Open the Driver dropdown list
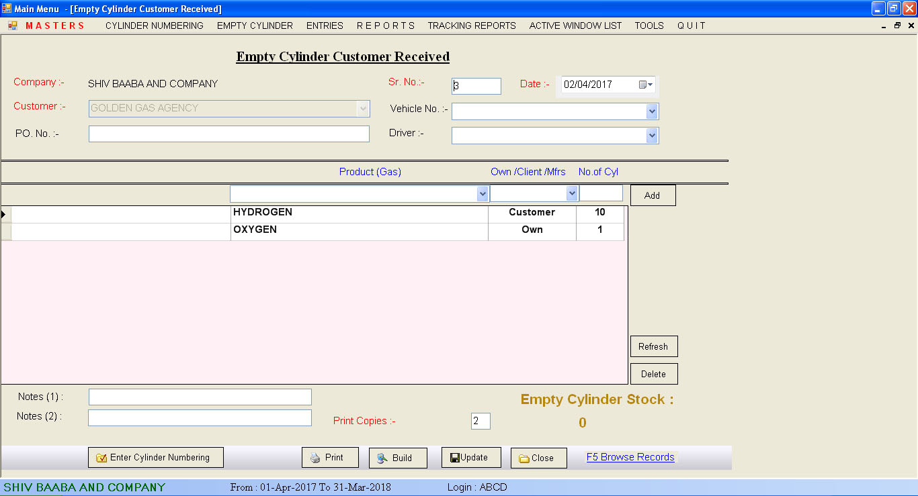The image size is (918, 496). coord(651,136)
